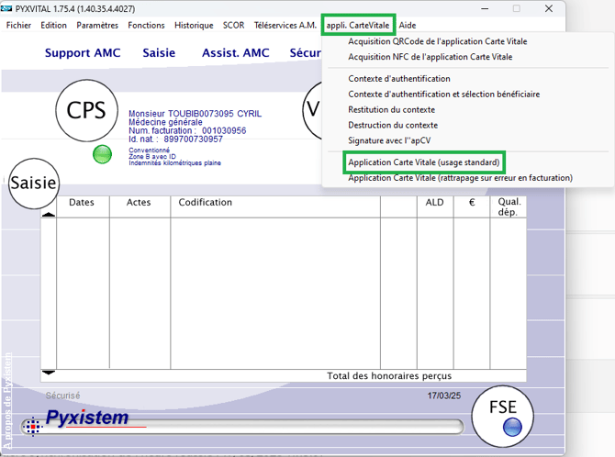Click the Actes column header
The height and width of the screenshot is (457, 615).
tap(139, 203)
